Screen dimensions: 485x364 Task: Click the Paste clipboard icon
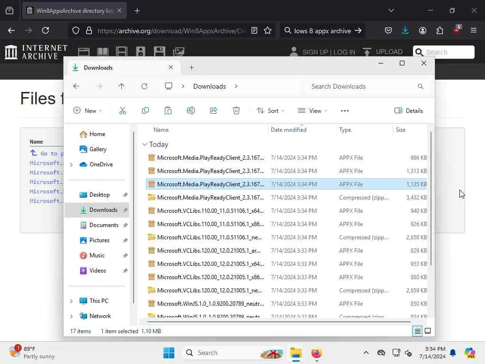[x=168, y=110]
